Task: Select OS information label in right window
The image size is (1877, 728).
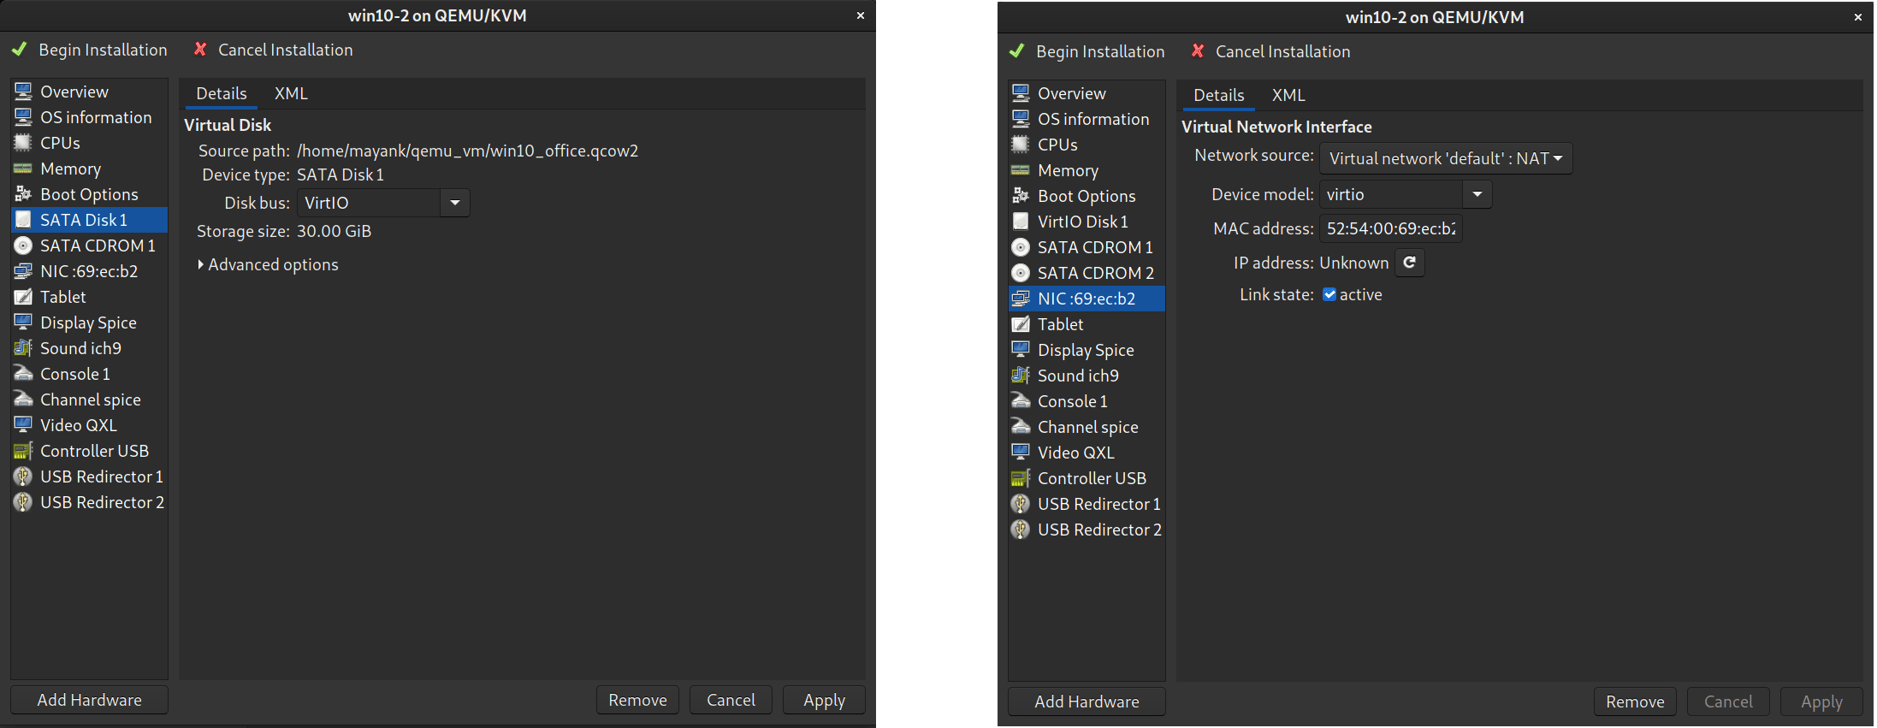Action: pyautogui.click(x=1093, y=119)
